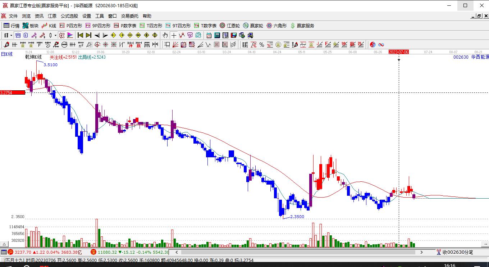Screen dimensions: 489x267
Task: Step back one bar with left triangle
Action: coord(97,35)
